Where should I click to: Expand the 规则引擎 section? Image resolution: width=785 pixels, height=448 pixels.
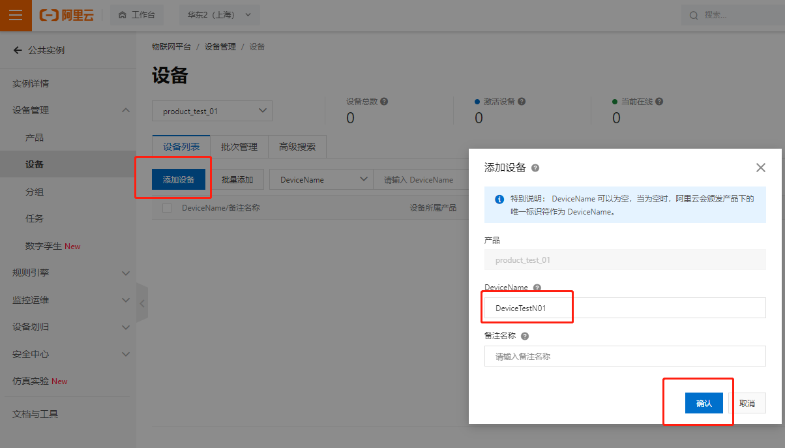pos(126,273)
